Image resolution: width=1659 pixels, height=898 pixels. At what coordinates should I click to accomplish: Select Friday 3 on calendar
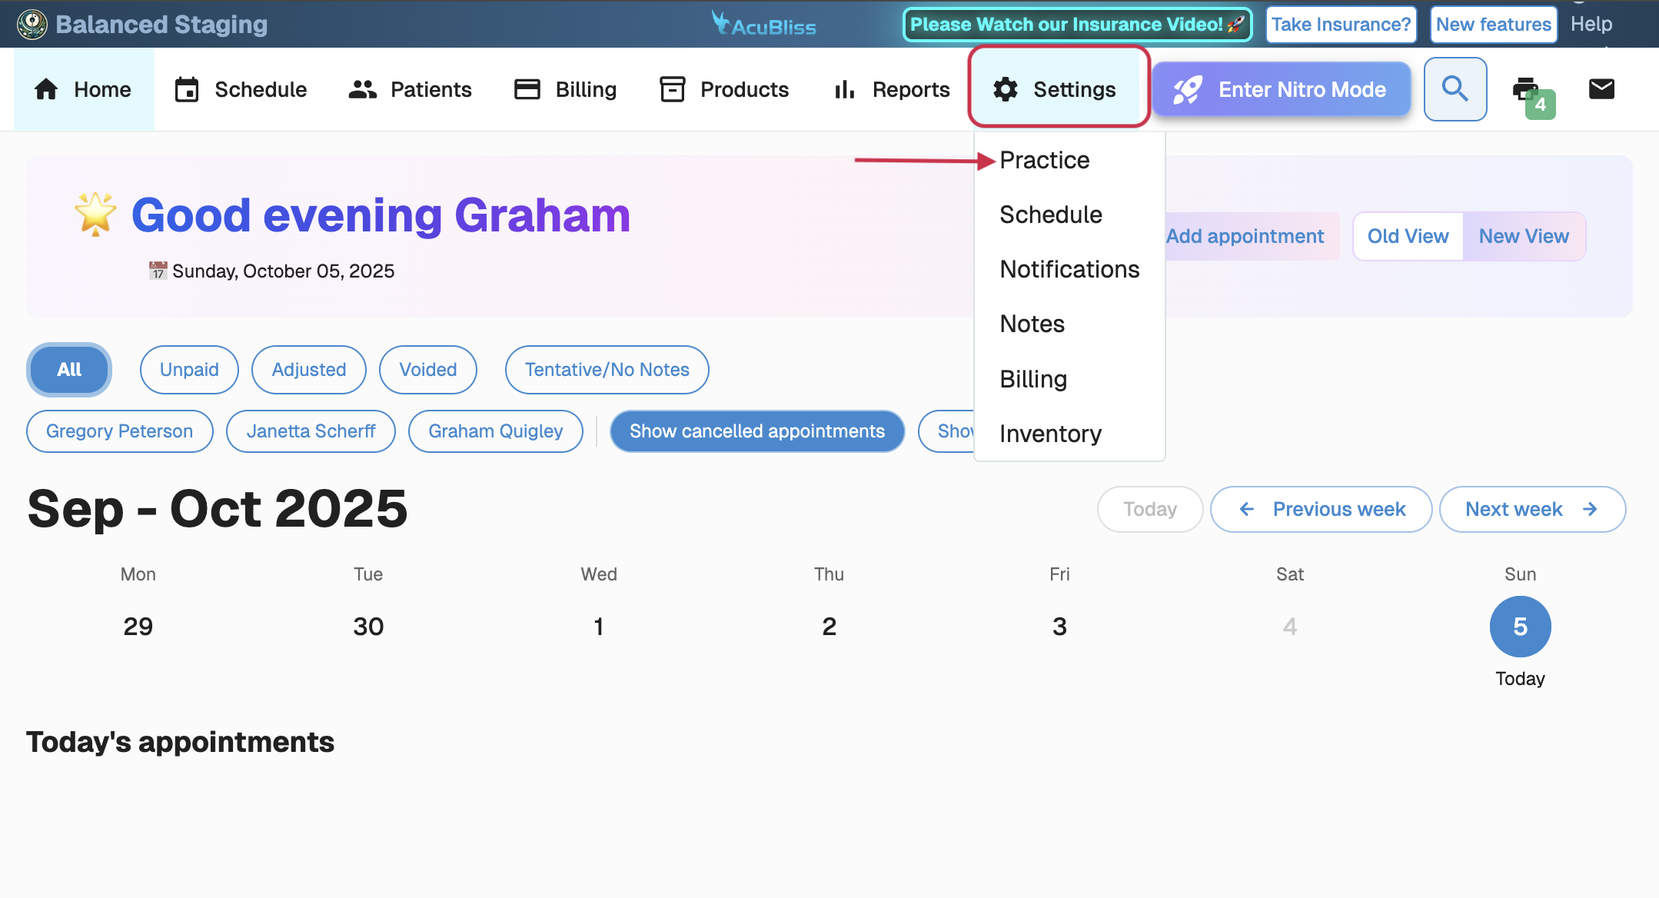(x=1059, y=626)
